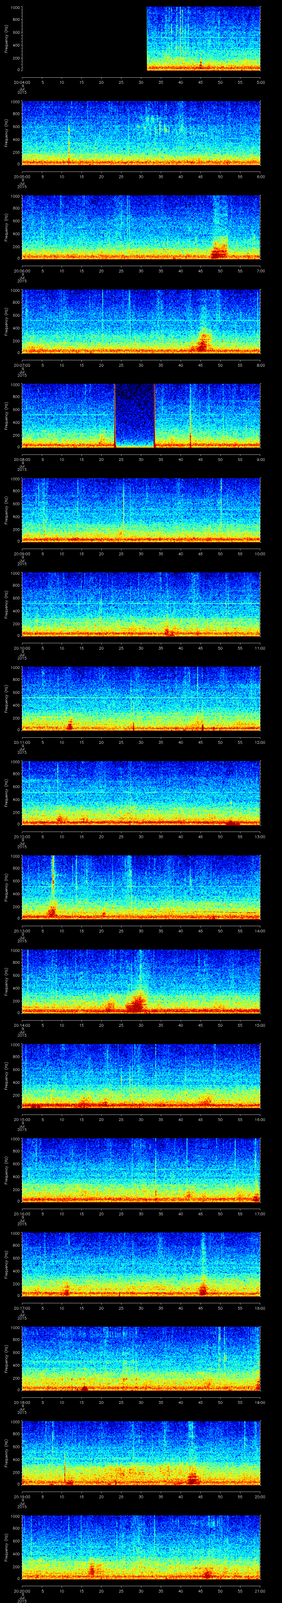The image size is (282, 1603).
Task: Click the red vertical line left of the 20:08:00 gap
Action: [x=115, y=416]
